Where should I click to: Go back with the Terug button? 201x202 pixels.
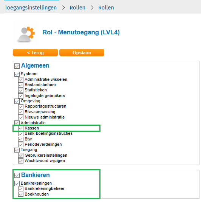point(36,52)
